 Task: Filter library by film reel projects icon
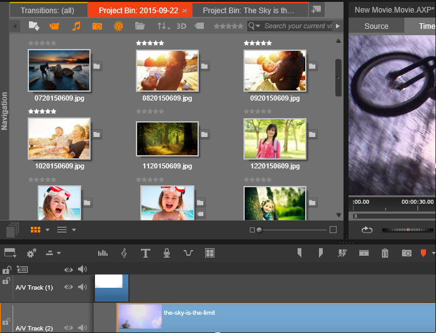coord(118,26)
